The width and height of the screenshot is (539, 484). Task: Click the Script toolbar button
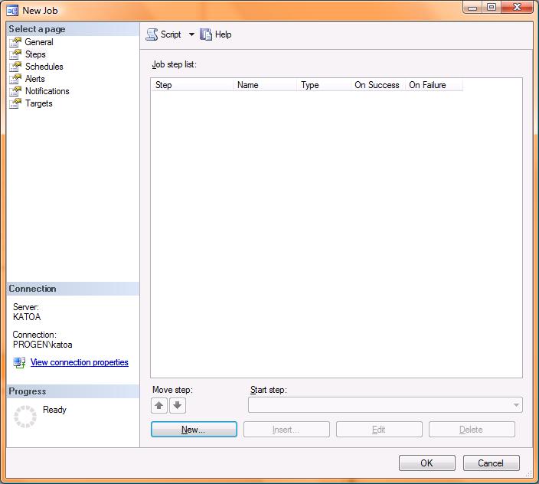(x=164, y=34)
